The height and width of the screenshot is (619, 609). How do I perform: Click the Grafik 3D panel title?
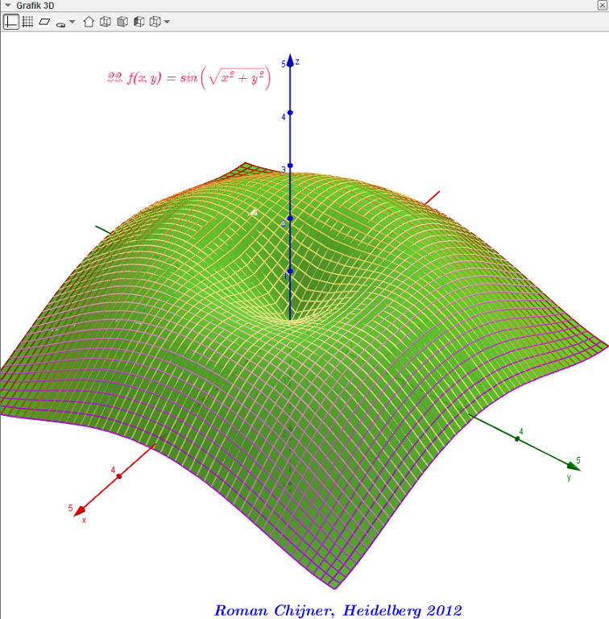pyautogui.click(x=35, y=6)
